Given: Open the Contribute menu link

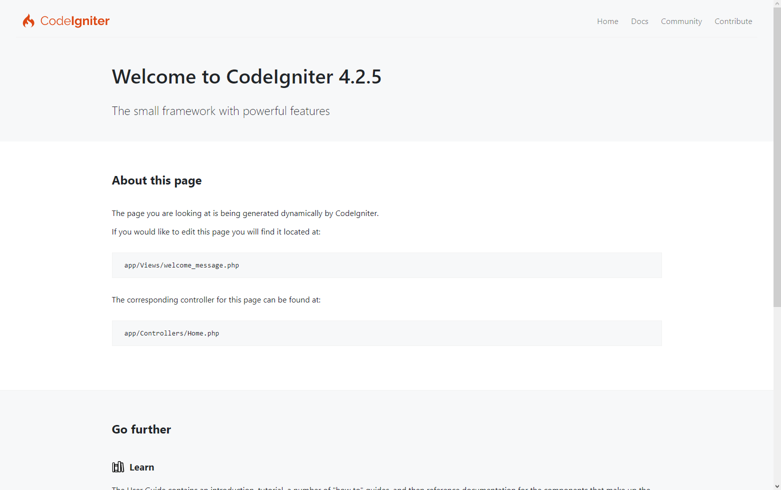Looking at the screenshot, I should click(733, 21).
